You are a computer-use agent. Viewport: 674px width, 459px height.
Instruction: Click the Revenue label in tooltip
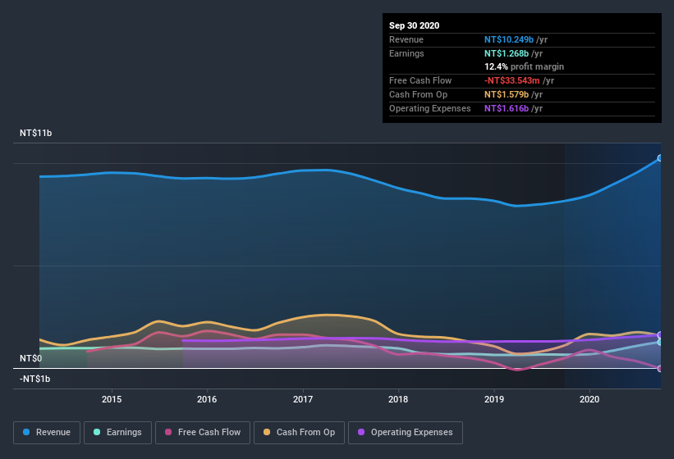pyautogui.click(x=406, y=39)
